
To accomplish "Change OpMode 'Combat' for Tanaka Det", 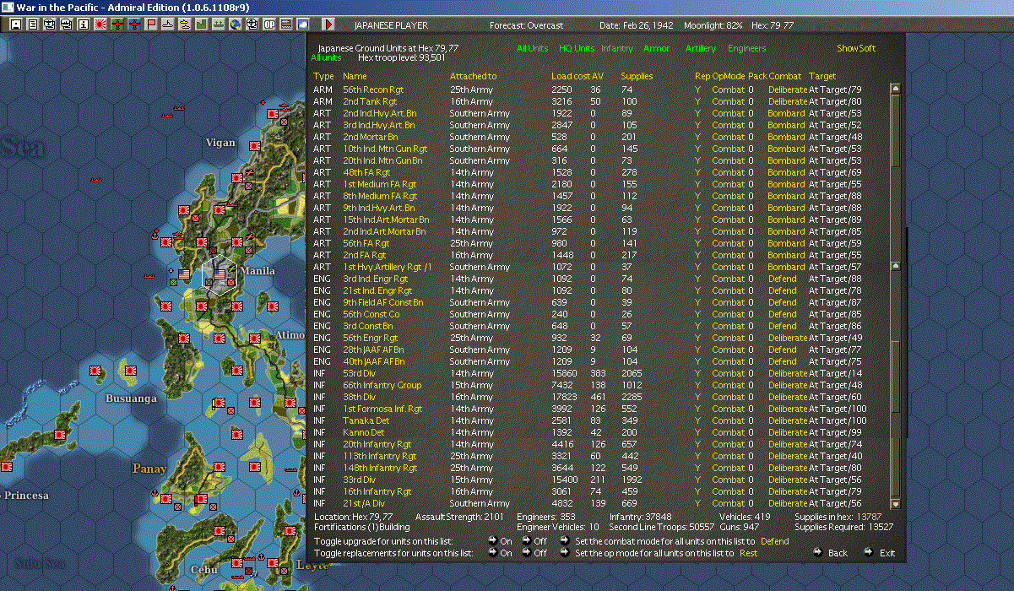I will (x=728, y=420).
